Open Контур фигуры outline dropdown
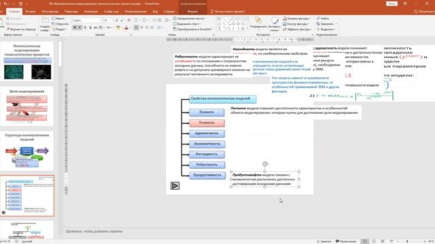The width and height of the screenshot is (435, 244). pos(296,24)
